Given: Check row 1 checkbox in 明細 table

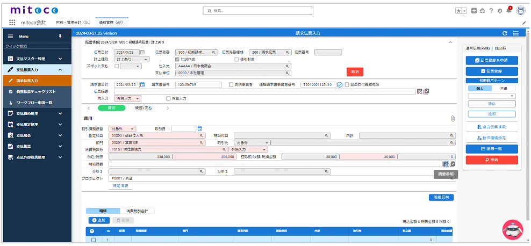Looking at the screenshot, I should pyautogui.click(x=94, y=240).
